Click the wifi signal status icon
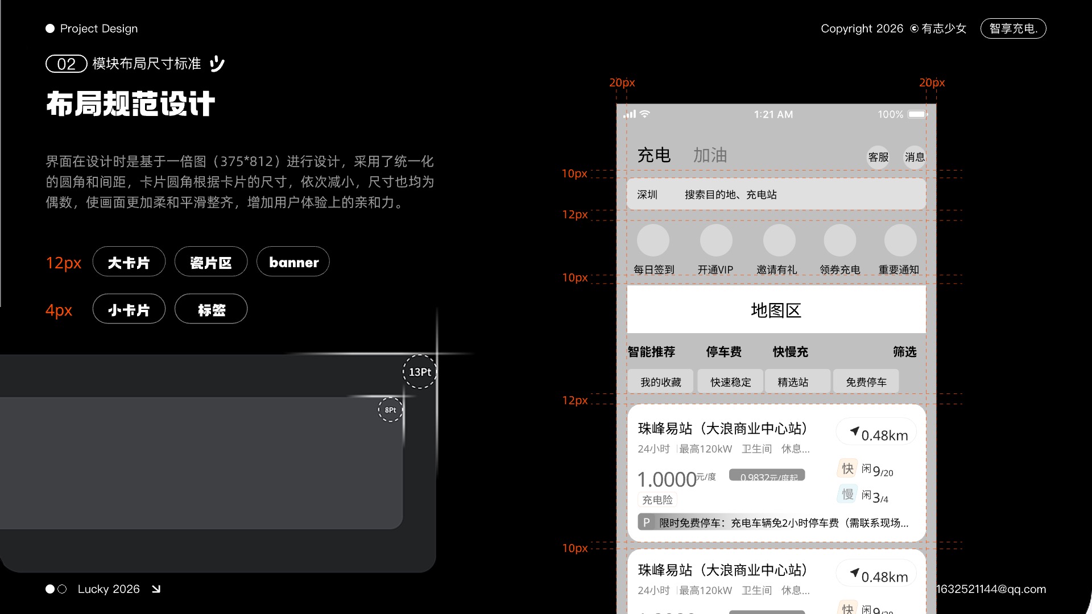1092x614 pixels. coord(644,114)
